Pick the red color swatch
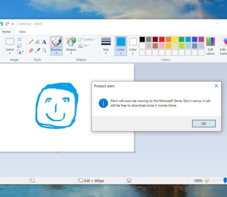The image size is (227, 197). point(162,39)
